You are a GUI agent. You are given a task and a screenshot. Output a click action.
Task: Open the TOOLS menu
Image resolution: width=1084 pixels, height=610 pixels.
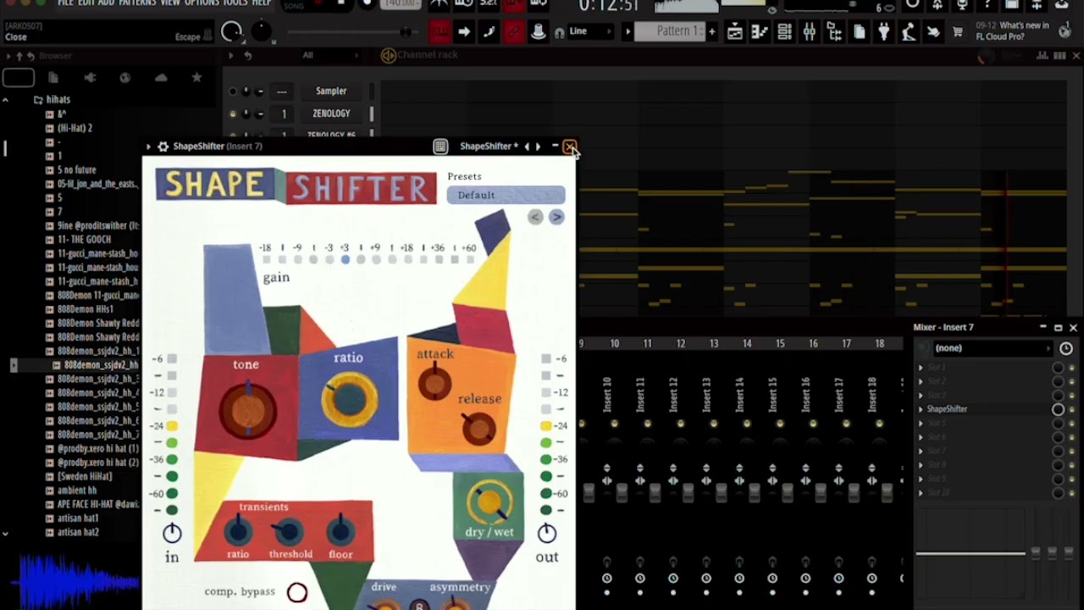235,3
